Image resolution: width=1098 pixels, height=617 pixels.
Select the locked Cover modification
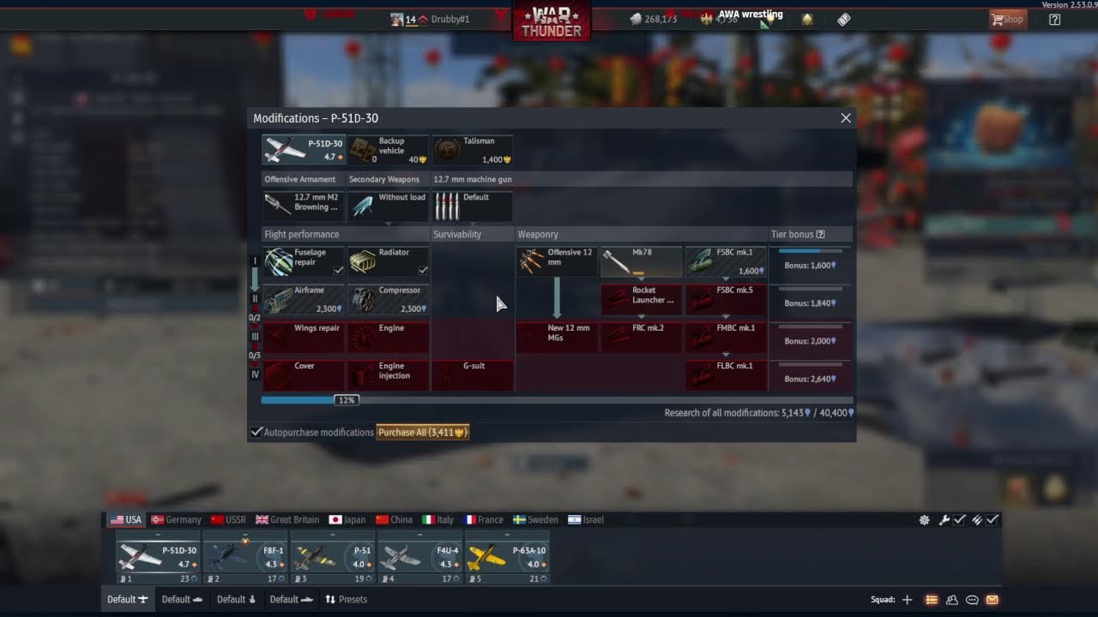(303, 374)
